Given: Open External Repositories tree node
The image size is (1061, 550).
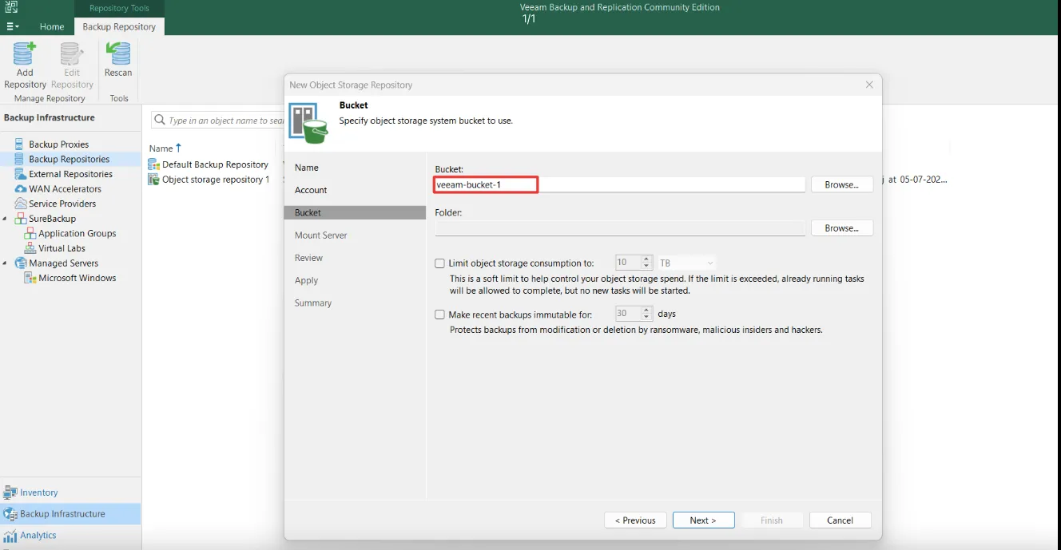Looking at the screenshot, I should coord(70,174).
